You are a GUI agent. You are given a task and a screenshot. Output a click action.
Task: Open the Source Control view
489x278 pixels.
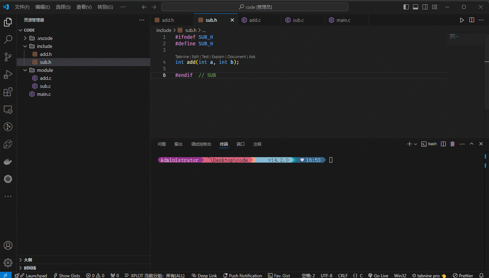coord(8,57)
